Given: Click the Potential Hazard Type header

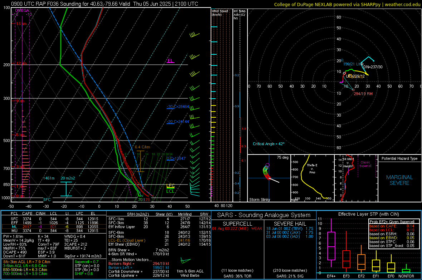Looking at the screenshot, I should coord(399,158).
